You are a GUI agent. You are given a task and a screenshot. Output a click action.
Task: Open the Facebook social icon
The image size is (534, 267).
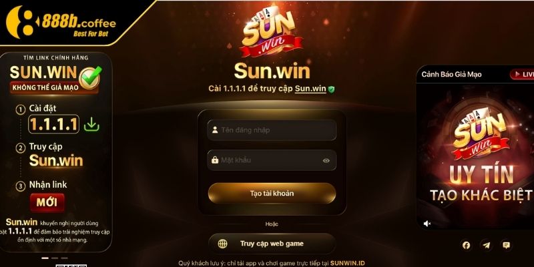pos(466,245)
